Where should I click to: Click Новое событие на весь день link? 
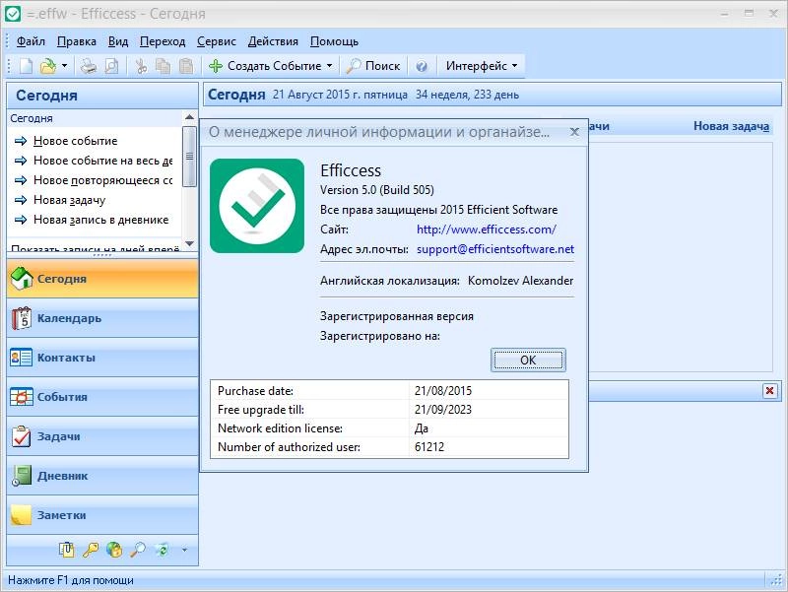point(103,161)
